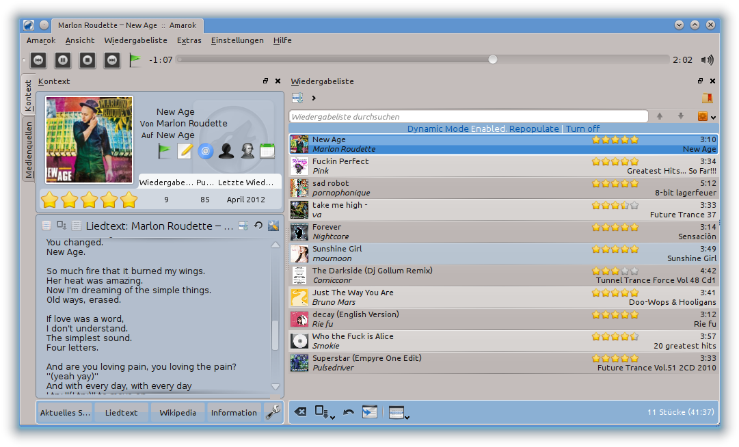Jump to the Information applet

(234, 413)
